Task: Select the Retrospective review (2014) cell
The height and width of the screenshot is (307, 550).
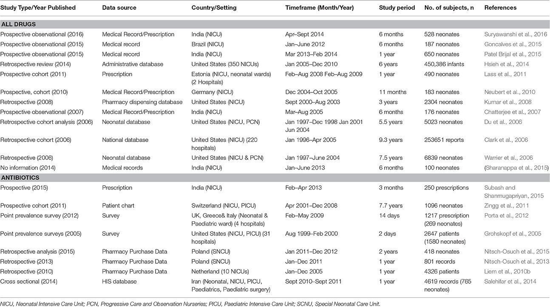Action: coord(36,64)
